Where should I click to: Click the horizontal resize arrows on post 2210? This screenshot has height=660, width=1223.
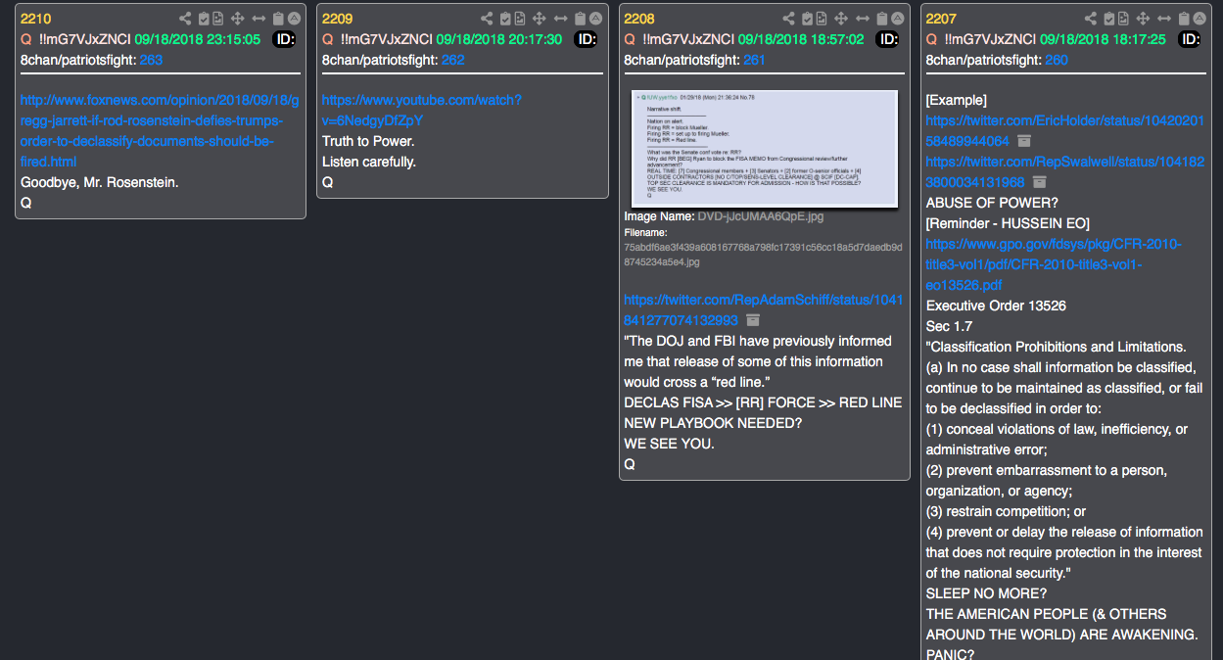click(259, 19)
